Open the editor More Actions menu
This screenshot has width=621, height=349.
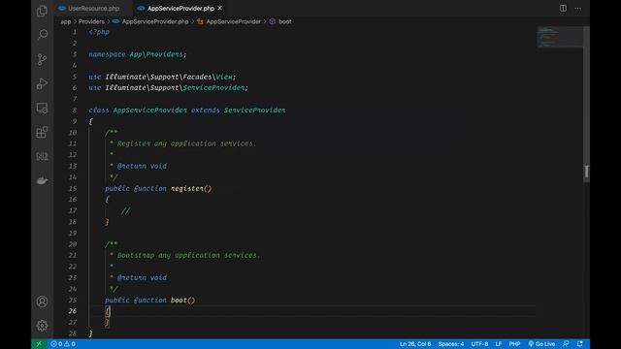click(578, 9)
